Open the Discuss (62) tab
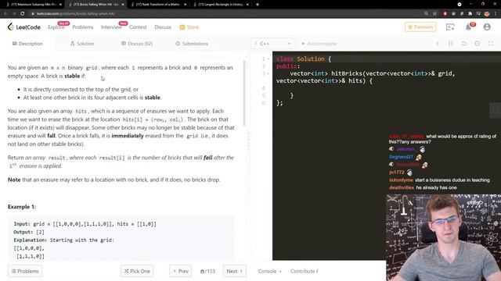 point(137,44)
